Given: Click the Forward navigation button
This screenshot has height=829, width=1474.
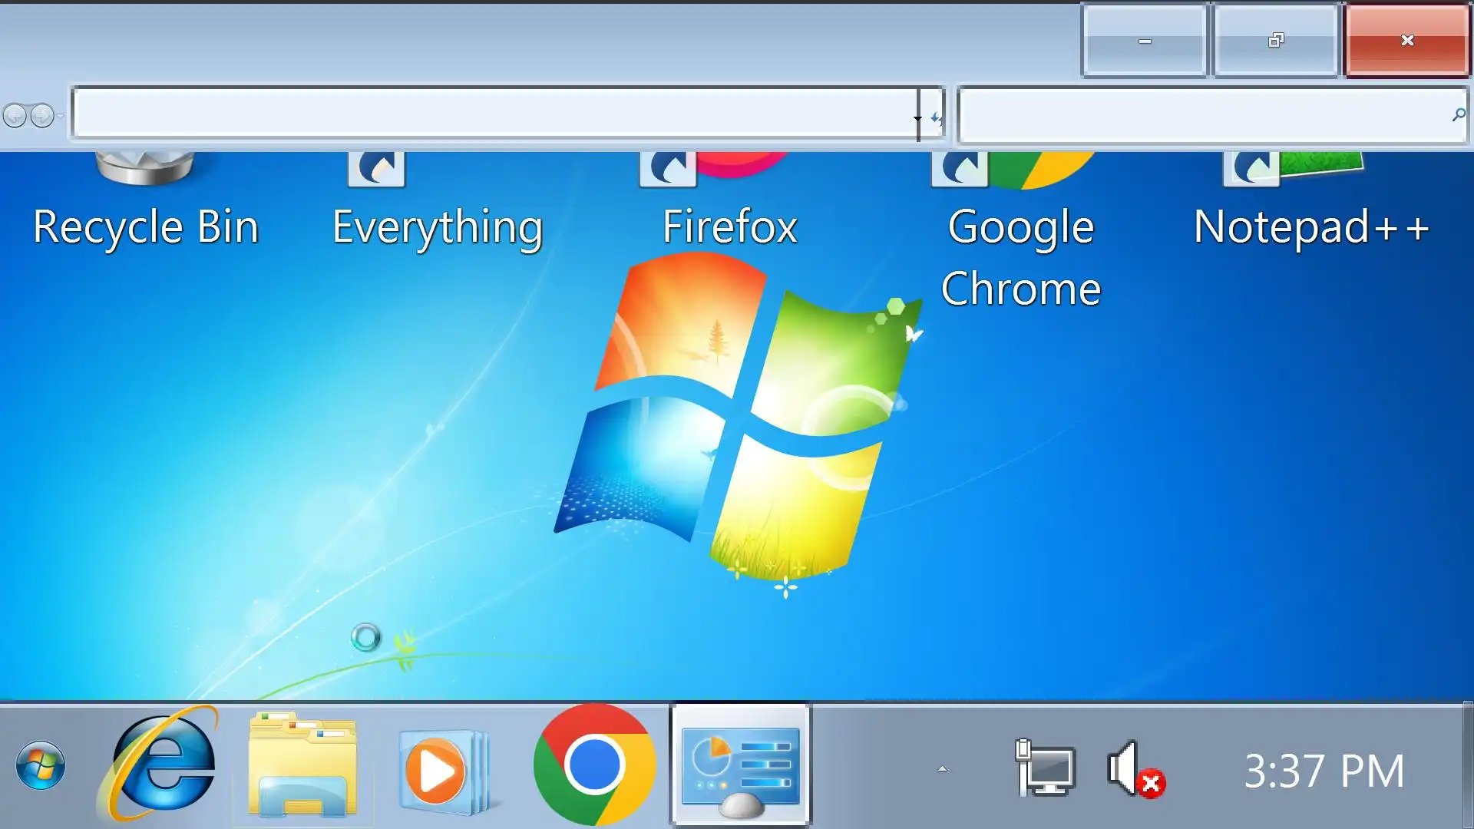Looking at the screenshot, I should (x=42, y=116).
